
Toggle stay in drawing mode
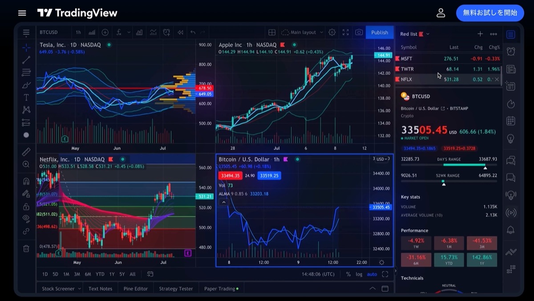click(x=26, y=194)
